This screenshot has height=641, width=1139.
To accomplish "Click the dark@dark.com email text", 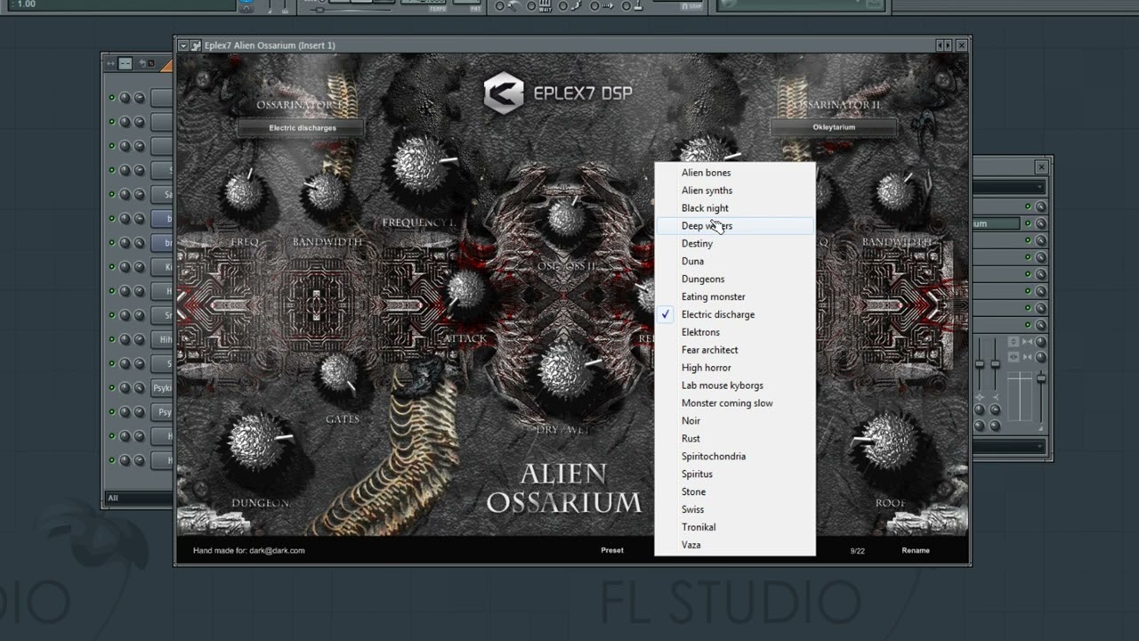I will pyautogui.click(x=277, y=550).
